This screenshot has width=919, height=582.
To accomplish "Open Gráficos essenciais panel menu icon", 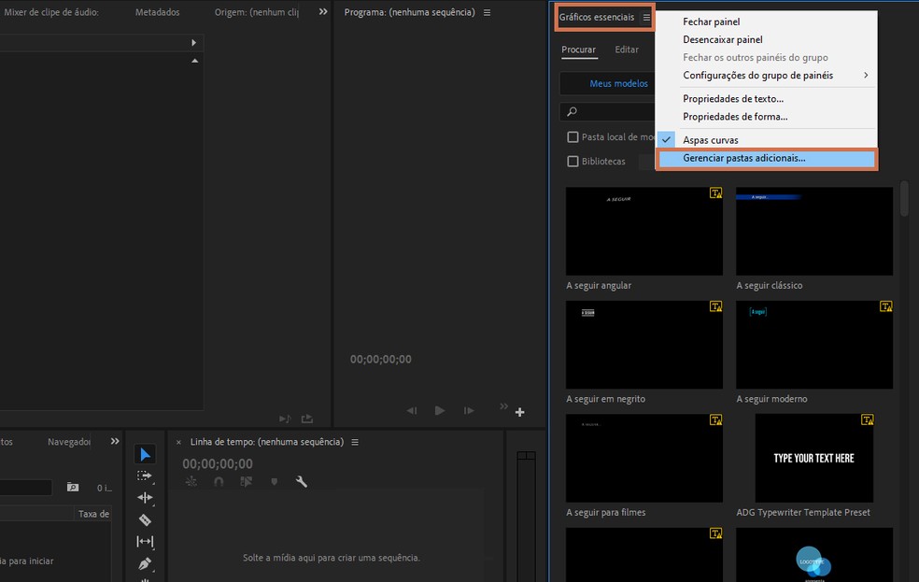I will tap(646, 18).
